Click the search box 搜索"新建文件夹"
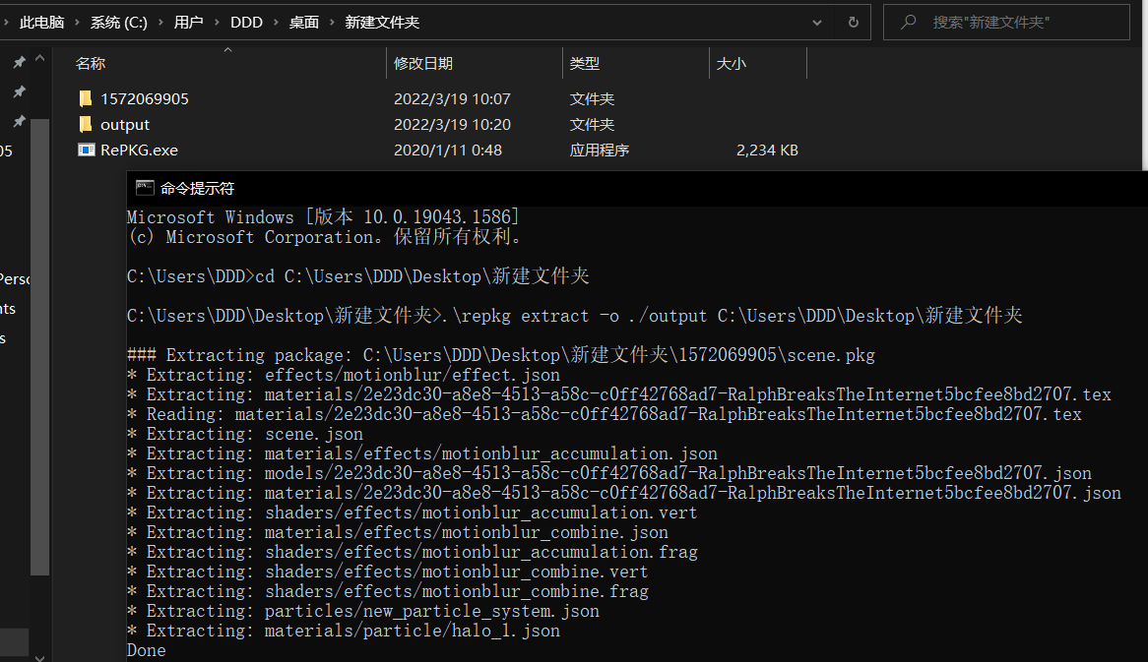Viewport: 1148px width, 662px height. (x=1006, y=22)
